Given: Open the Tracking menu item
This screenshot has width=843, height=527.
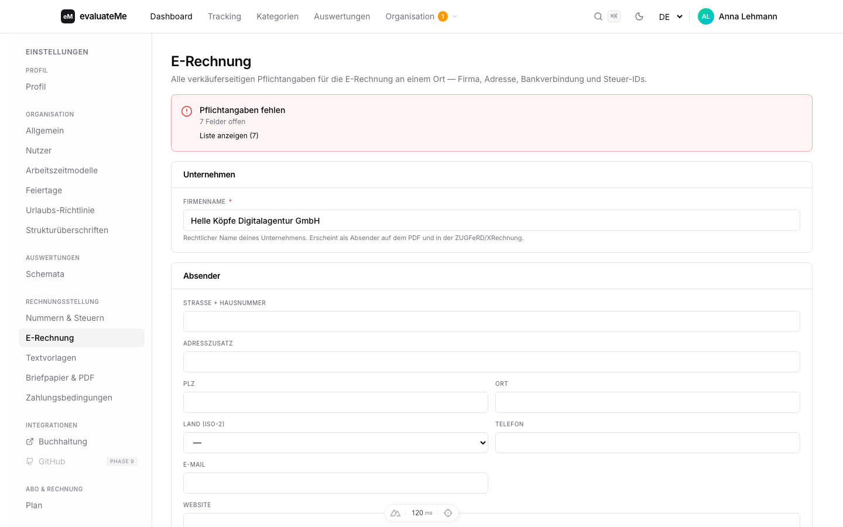Looking at the screenshot, I should 224,16.
